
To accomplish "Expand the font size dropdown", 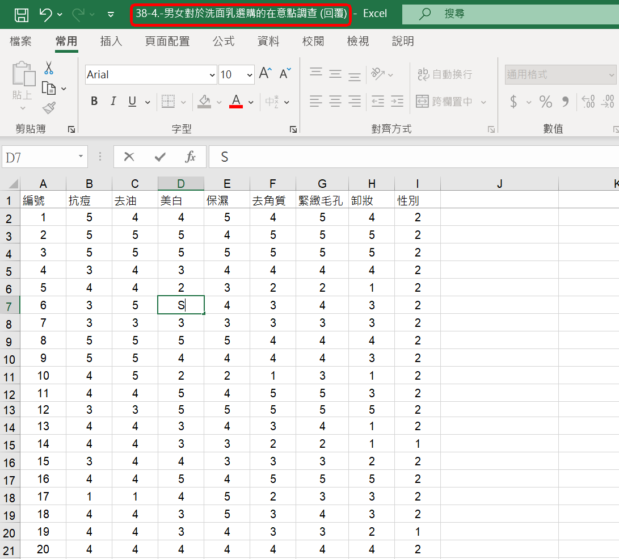I will point(250,75).
